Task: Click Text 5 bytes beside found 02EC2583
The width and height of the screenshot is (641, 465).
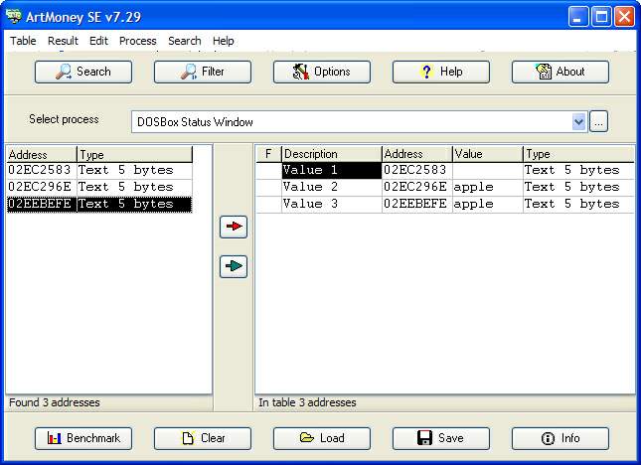Action: (x=134, y=170)
